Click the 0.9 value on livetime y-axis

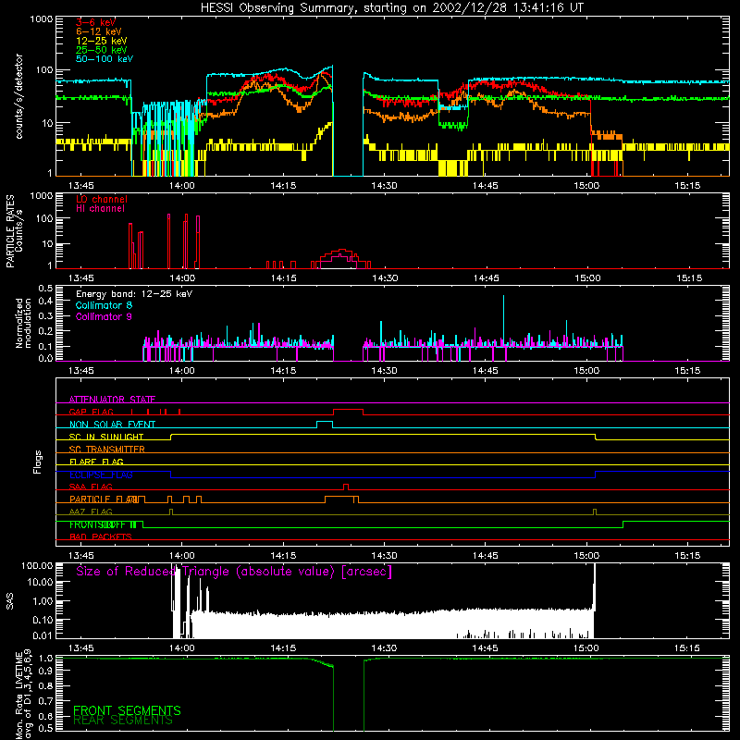pyautogui.click(x=45, y=670)
